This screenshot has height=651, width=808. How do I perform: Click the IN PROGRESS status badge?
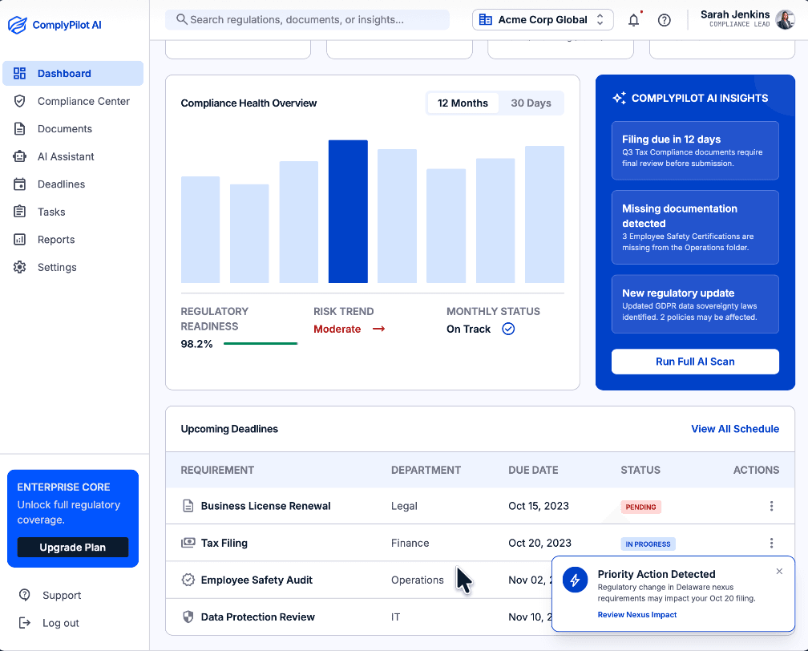(648, 544)
